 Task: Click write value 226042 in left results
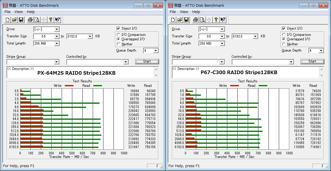coord(134,111)
